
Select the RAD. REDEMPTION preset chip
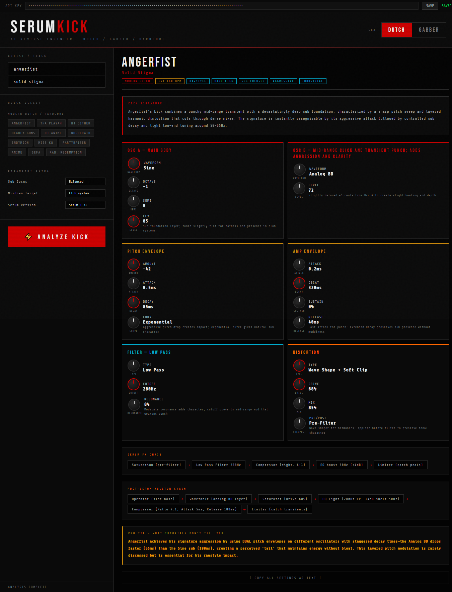click(66, 153)
